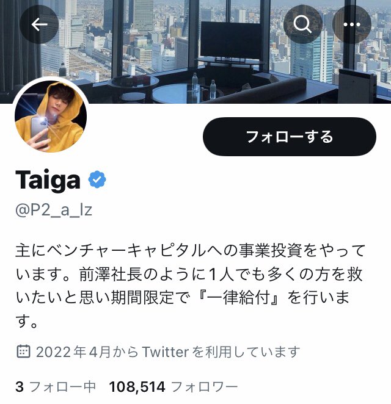Click 前澤社長 mention in the bio
Image resolution: width=391 pixels, height=404 pixels.
click(x=111, y=273)
